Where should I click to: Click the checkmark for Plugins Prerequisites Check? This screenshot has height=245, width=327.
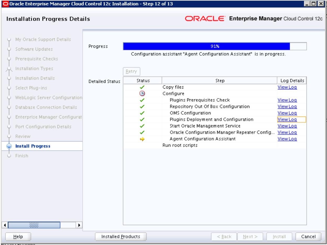[143, 100]
